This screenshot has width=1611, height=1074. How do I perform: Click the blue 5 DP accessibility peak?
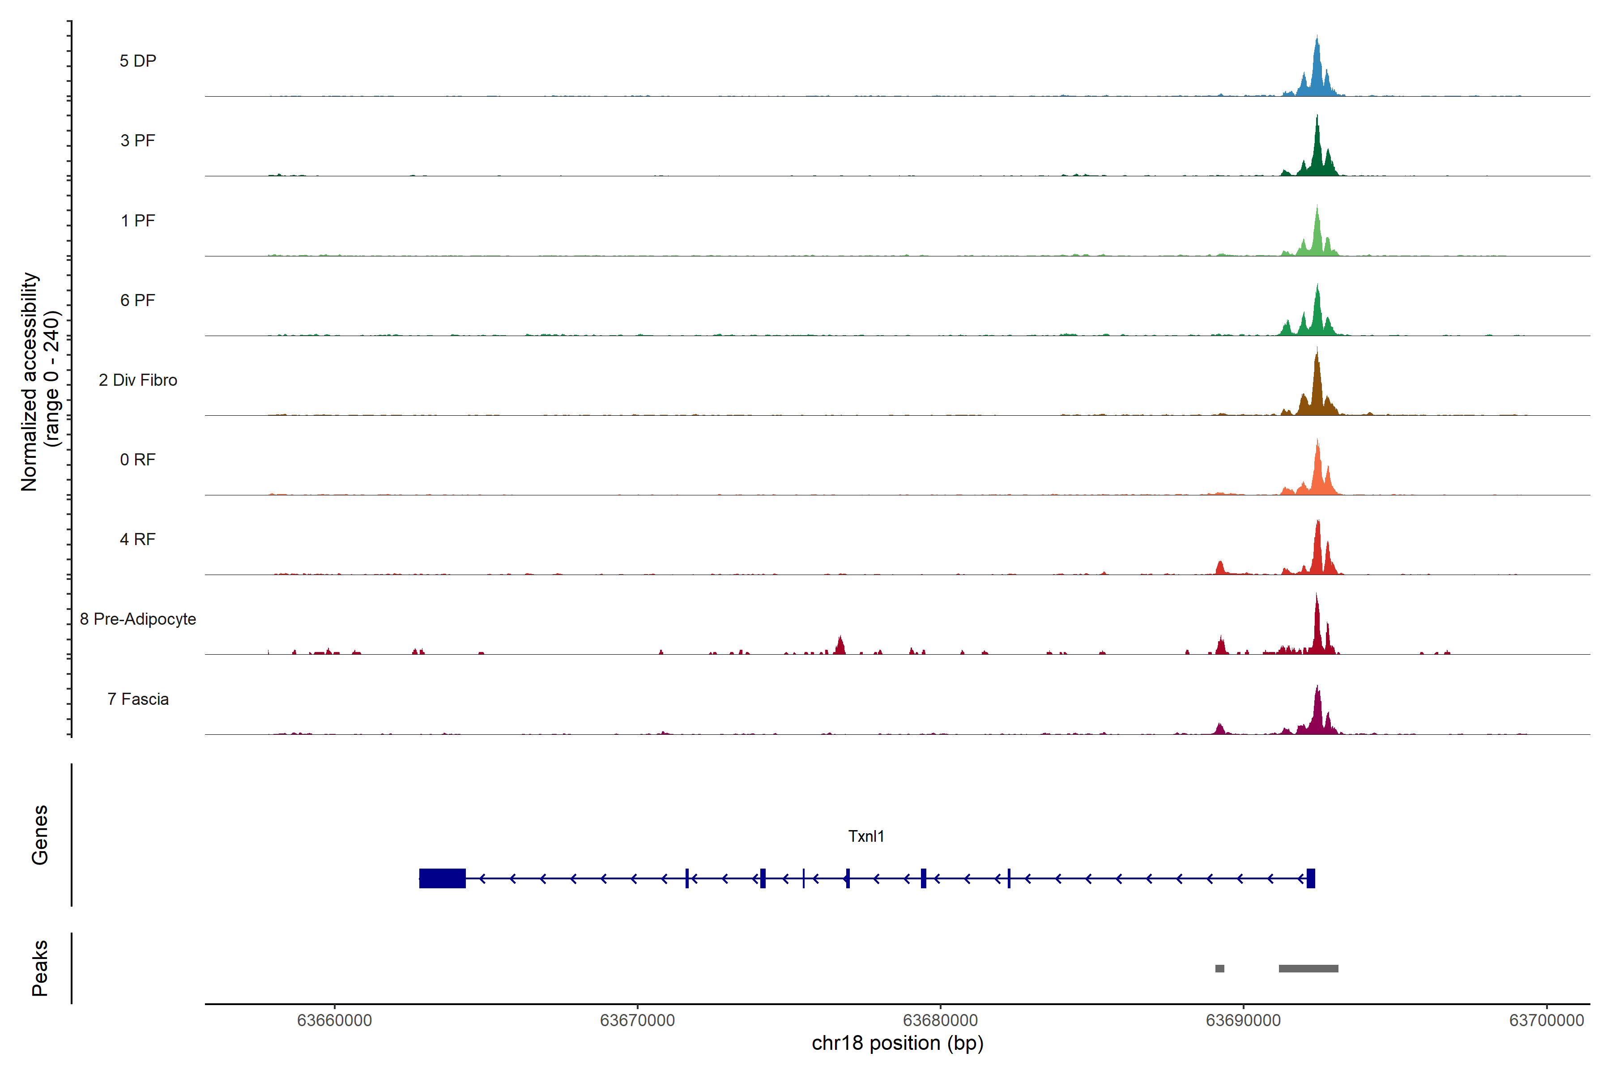tap(1317, 75)
